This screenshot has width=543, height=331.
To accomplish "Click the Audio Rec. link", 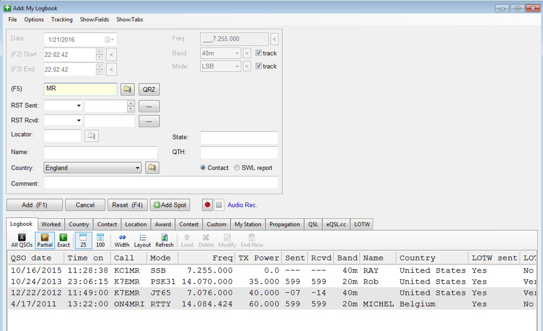I will click(x=242, y=205).
